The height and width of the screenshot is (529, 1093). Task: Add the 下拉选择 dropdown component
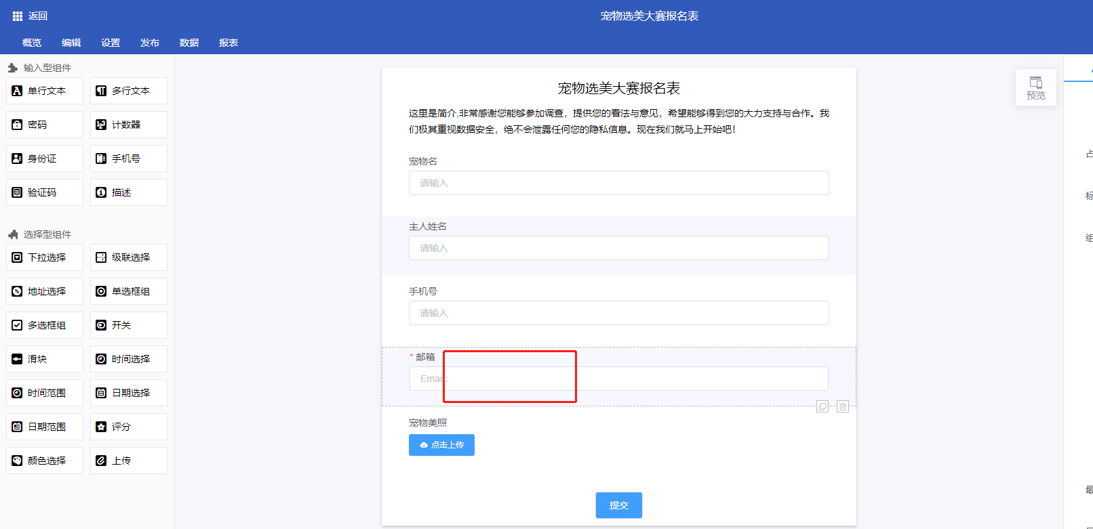[45, 257]
